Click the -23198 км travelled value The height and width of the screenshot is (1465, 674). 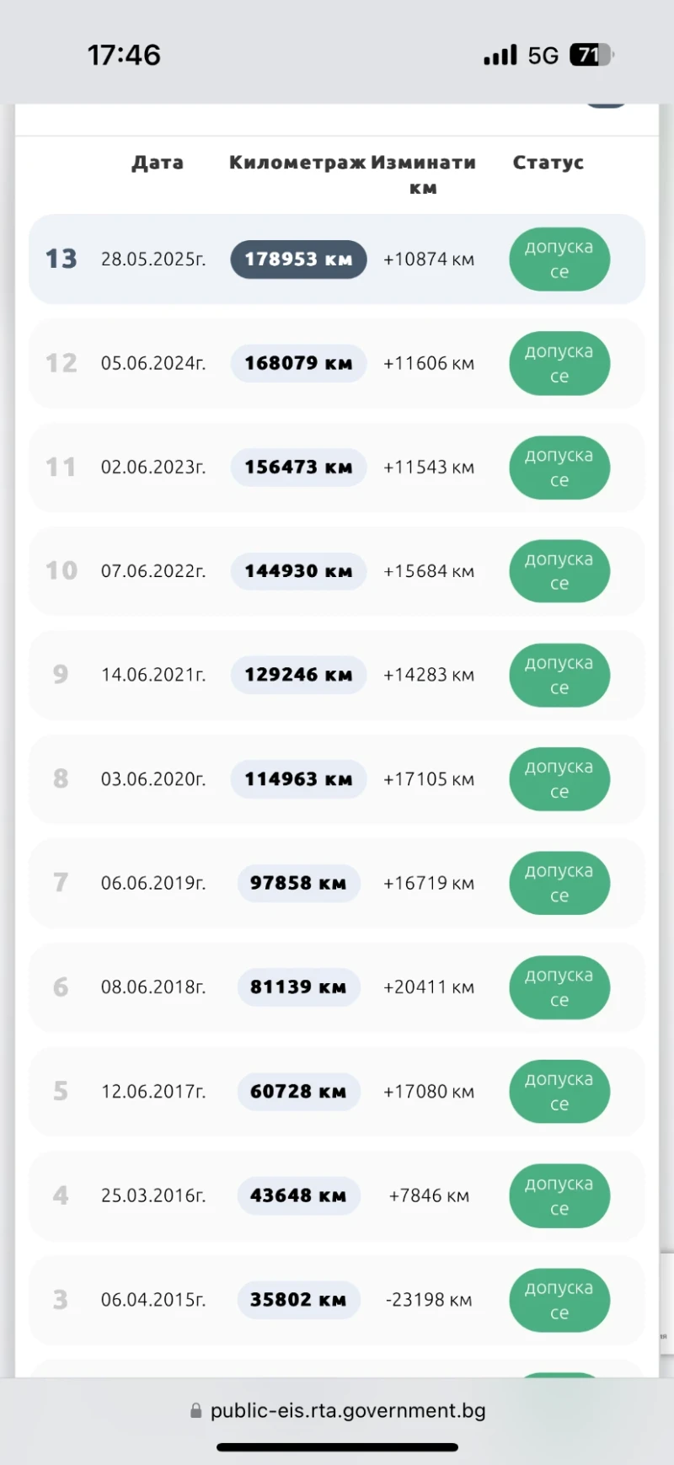click(x=429, y=1300)
